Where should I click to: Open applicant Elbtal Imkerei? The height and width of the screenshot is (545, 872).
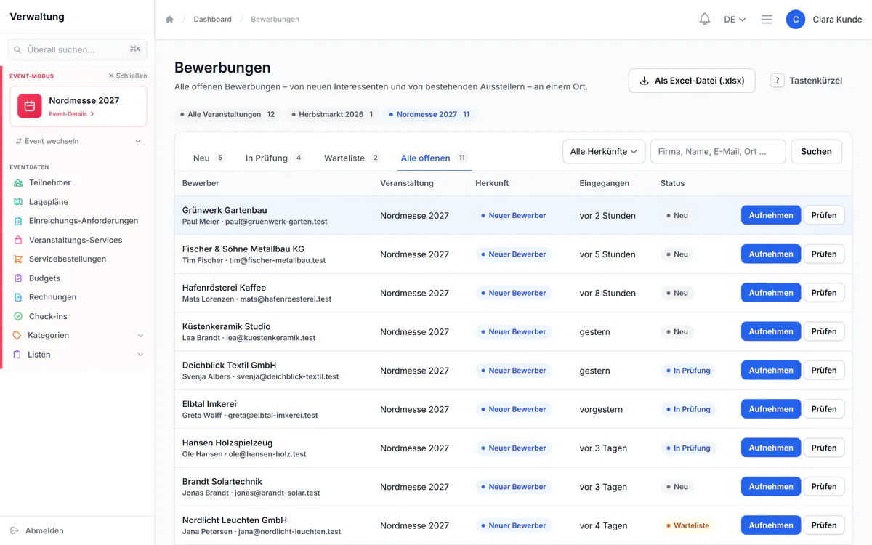(209, 404)
